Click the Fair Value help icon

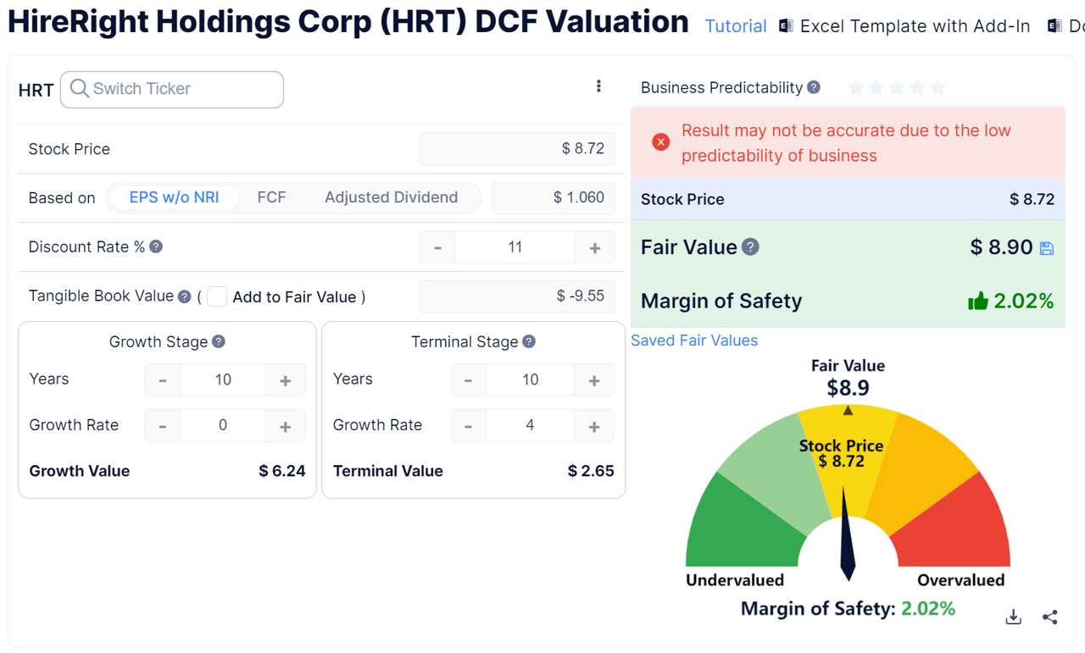[x=750, y=246]
